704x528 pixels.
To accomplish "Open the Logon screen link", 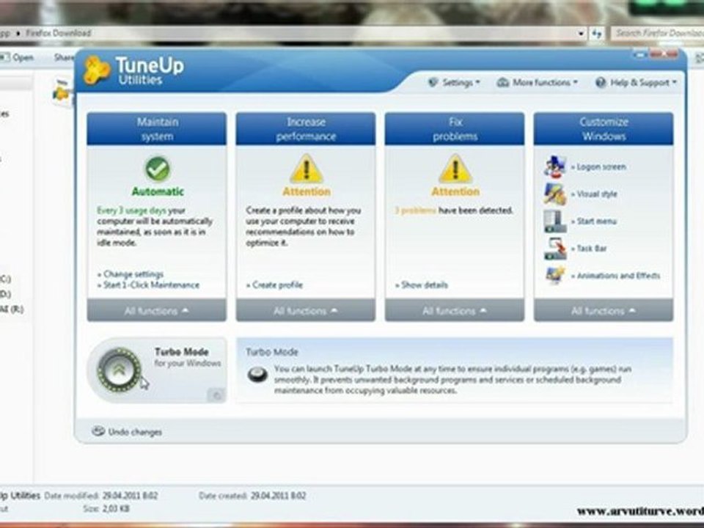I will click(601, 166).
